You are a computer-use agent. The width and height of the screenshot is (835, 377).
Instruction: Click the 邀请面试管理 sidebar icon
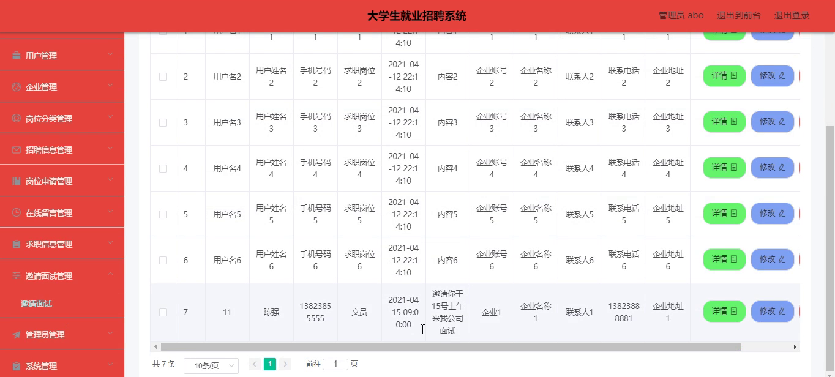(17, 276)
